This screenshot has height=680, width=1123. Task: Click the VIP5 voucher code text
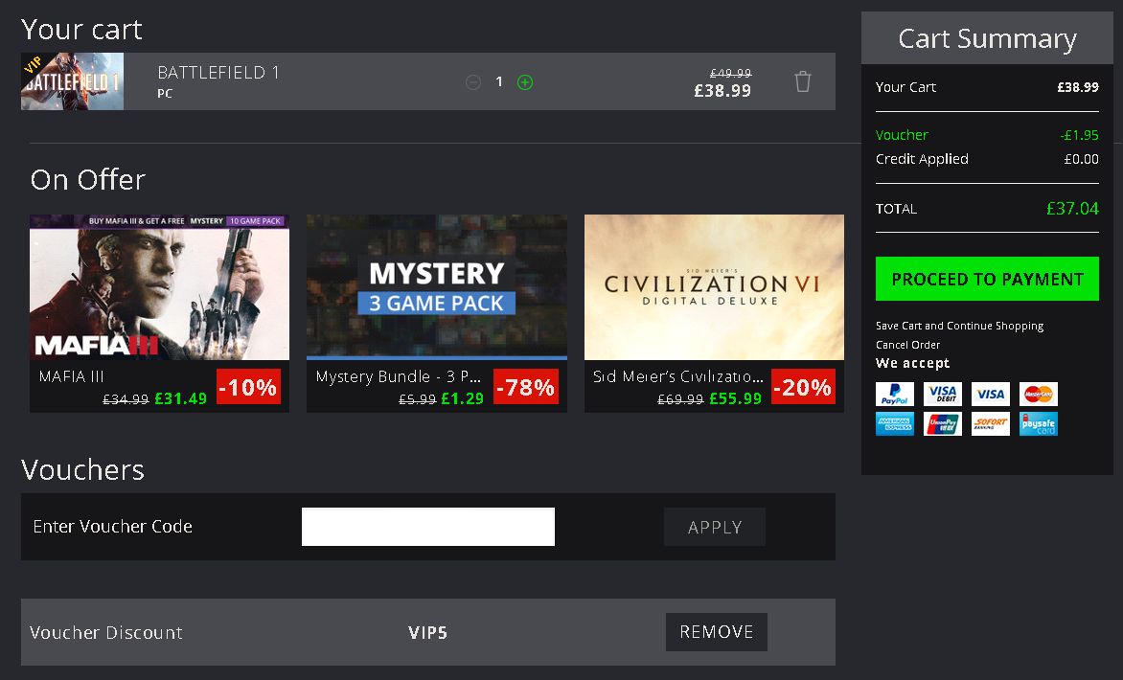coord(427,633)
